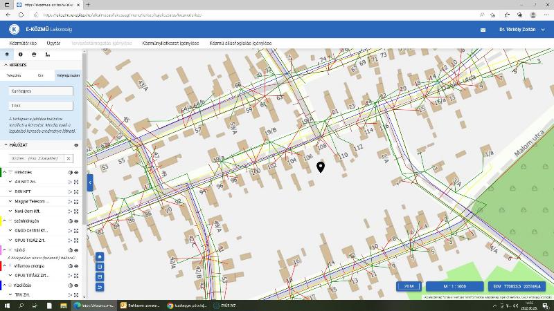The height and width of the screenshot is (311, 554).
Task: Toggle visibility of entire HÁLÓZAT section
Action: (76, 145)
